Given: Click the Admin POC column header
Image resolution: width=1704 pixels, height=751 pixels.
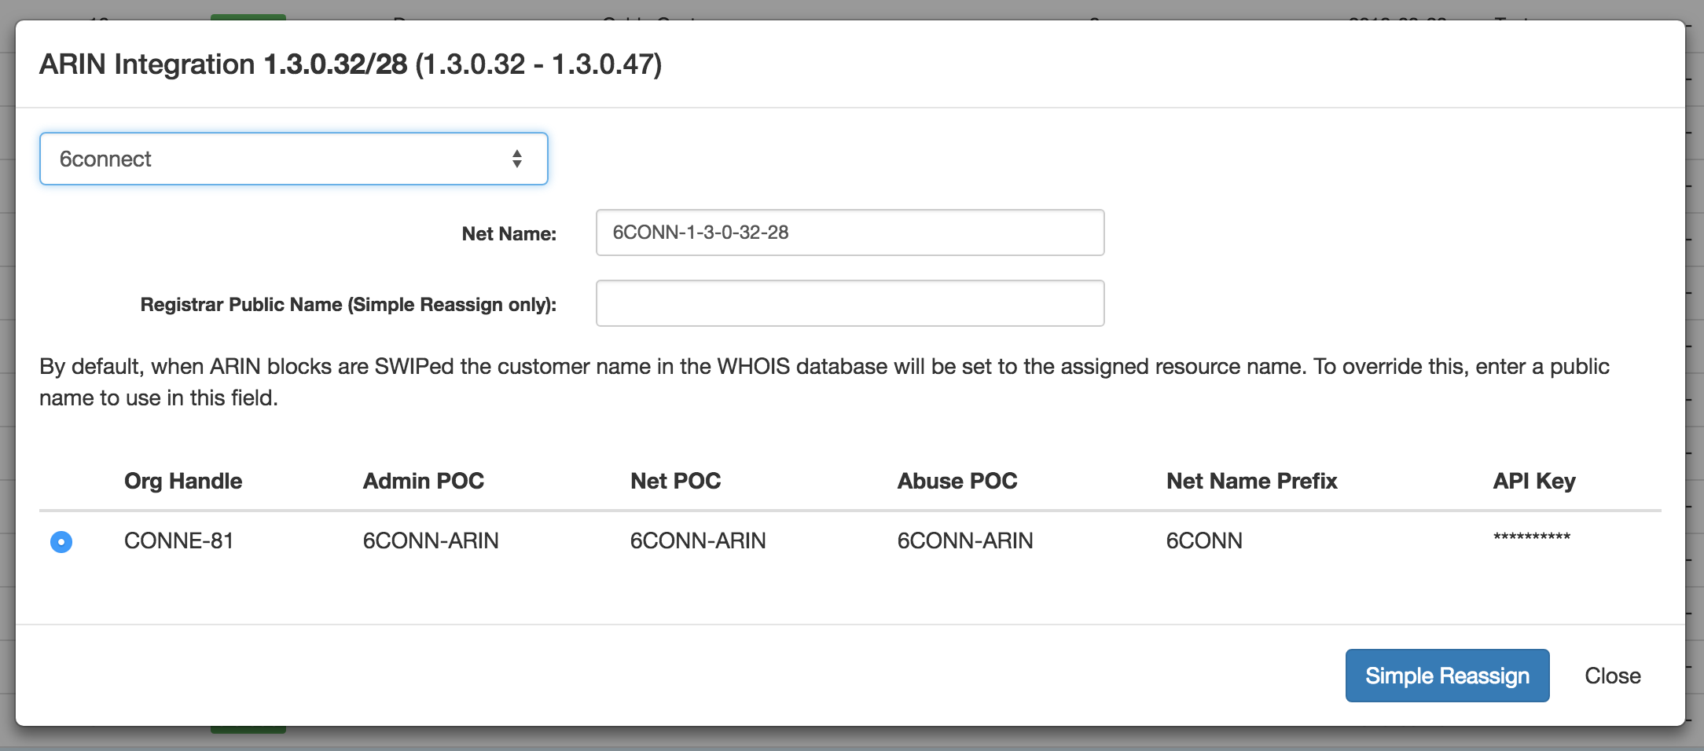Looking at the screenshot, I should tap(424, 481).
